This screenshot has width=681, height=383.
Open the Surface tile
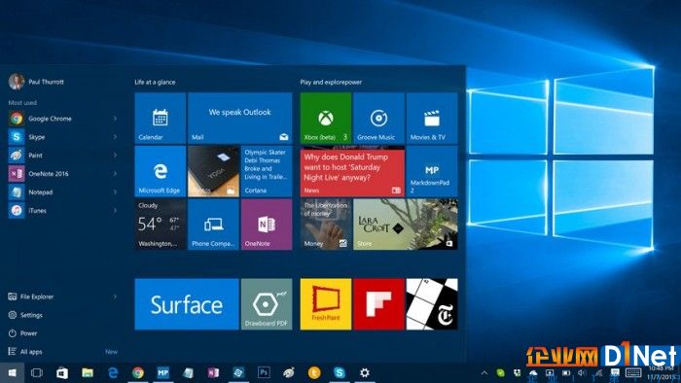coord(187,304)
